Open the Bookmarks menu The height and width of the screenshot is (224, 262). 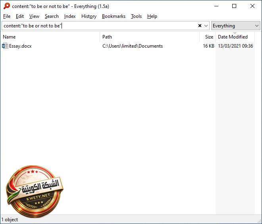114,16
